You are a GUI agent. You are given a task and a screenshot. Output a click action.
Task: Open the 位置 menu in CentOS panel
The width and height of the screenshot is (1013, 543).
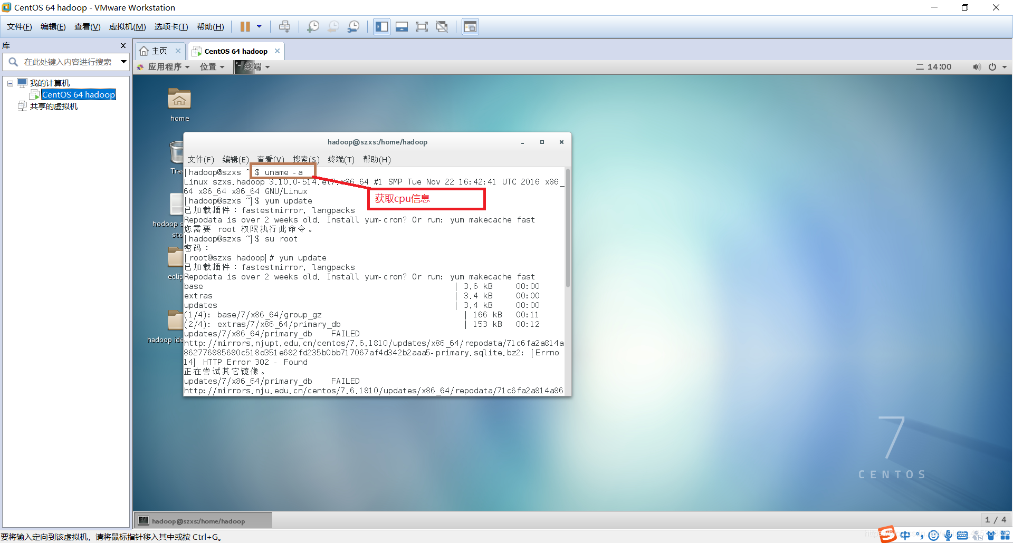(212, 67)
